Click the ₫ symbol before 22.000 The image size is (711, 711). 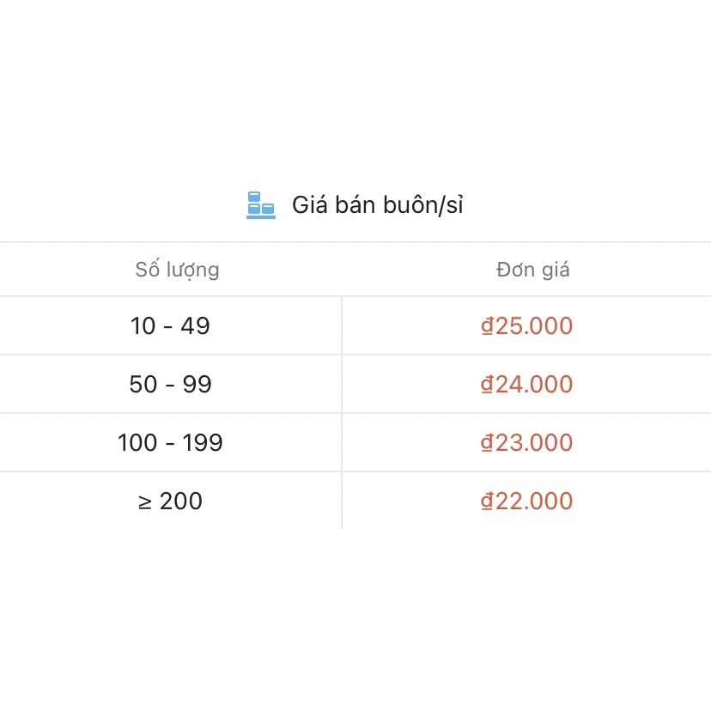tap(487, 501)
